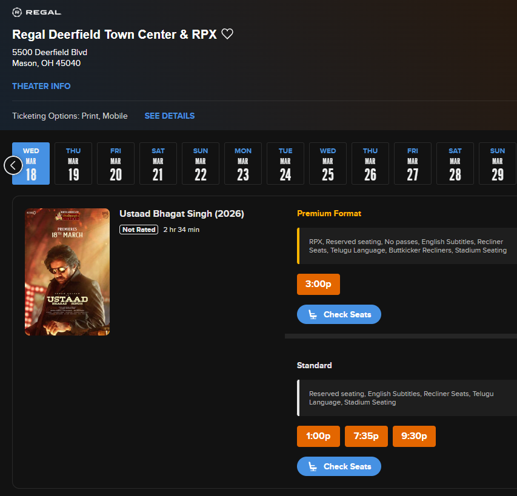This screenshot has width=517, height=496.
Task: Select the SUN MAR 22 date tab
Action: point(200,164)
